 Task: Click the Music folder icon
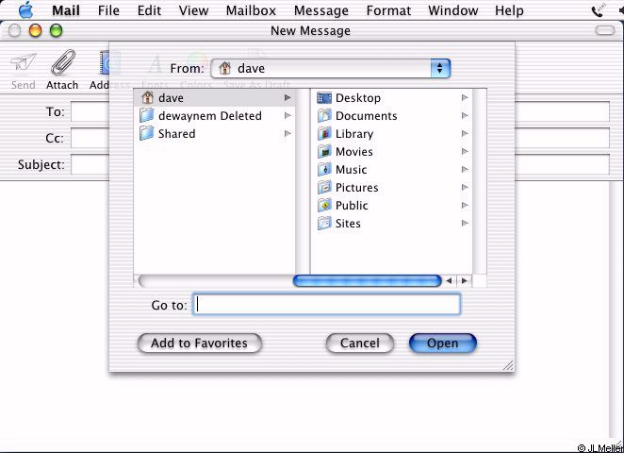click(324, 169)
